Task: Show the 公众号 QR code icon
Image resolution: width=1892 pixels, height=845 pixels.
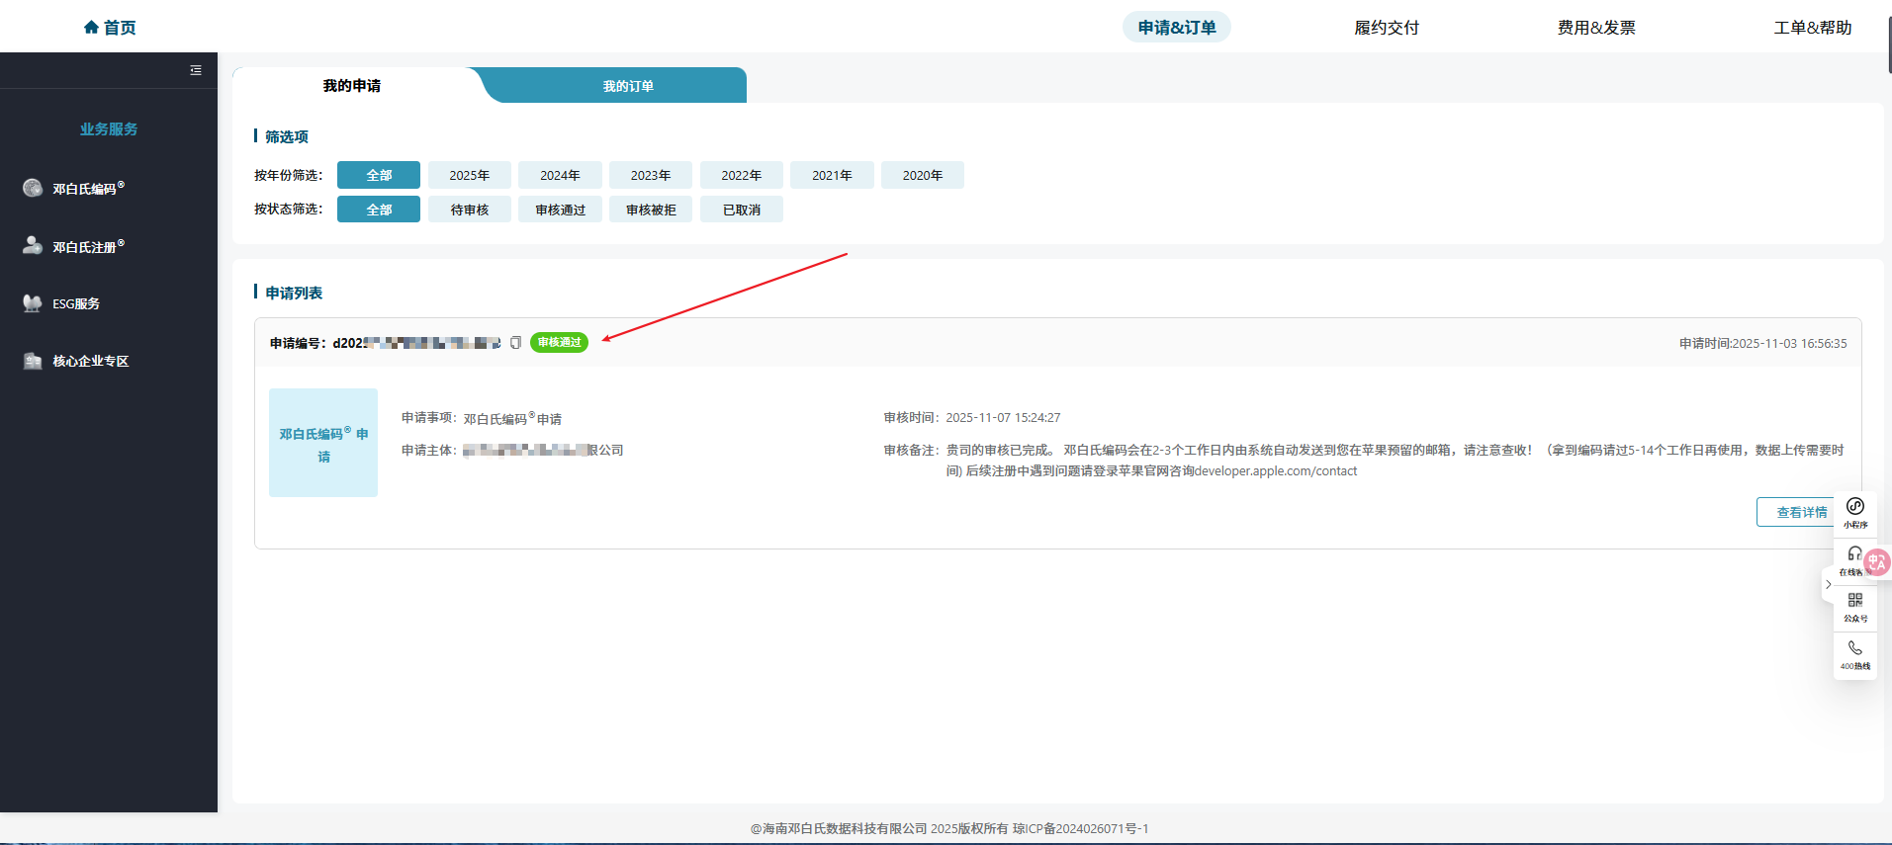Action: coord(1855,602)
